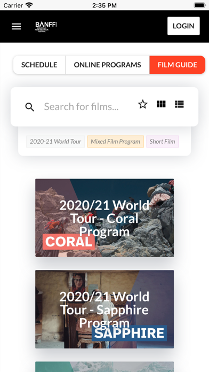Tap the Wi-Fi status icon

click(x=29, y=5)
